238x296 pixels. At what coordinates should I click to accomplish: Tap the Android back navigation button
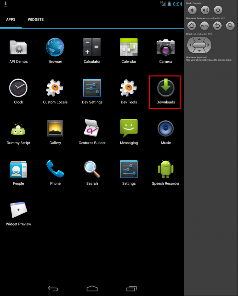pyautogui.click(x=53, y=289)
